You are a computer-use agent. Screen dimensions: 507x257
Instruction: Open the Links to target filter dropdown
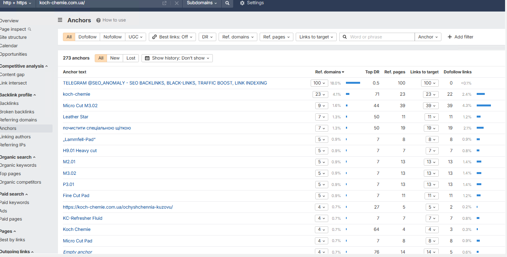click(x=316, y=37)
